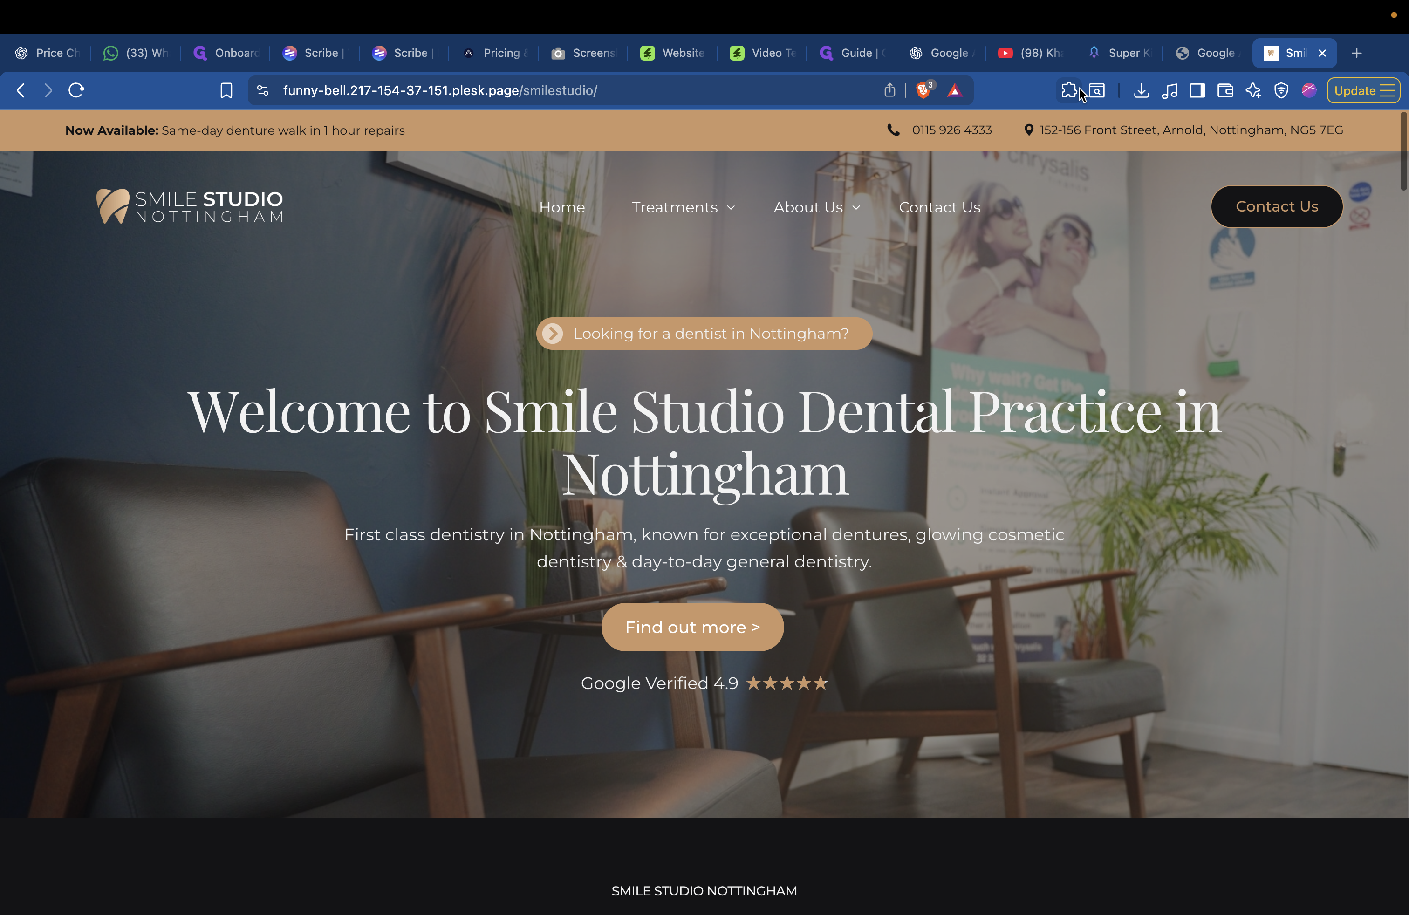This screenshot has width=1409, height=915.
Task: Open the media playlist music note icon
Action: pos(1169,90)
